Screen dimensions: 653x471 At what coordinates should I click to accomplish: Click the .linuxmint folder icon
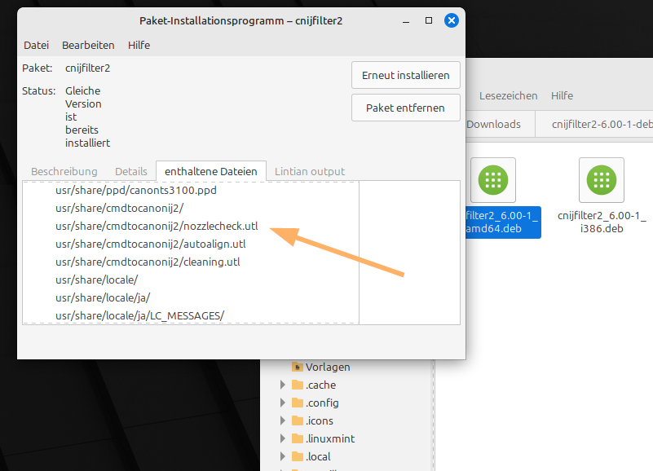298,438
